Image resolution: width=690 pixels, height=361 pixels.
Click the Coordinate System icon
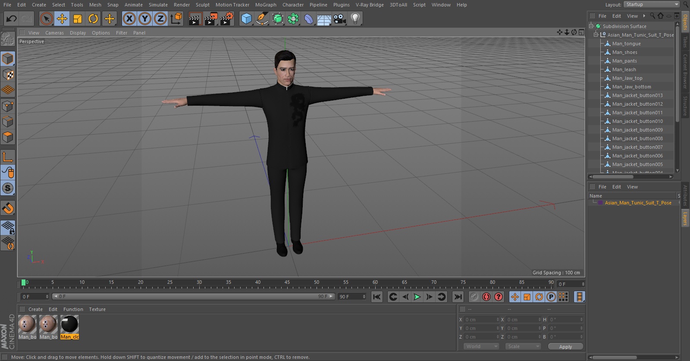pos(176,19)
